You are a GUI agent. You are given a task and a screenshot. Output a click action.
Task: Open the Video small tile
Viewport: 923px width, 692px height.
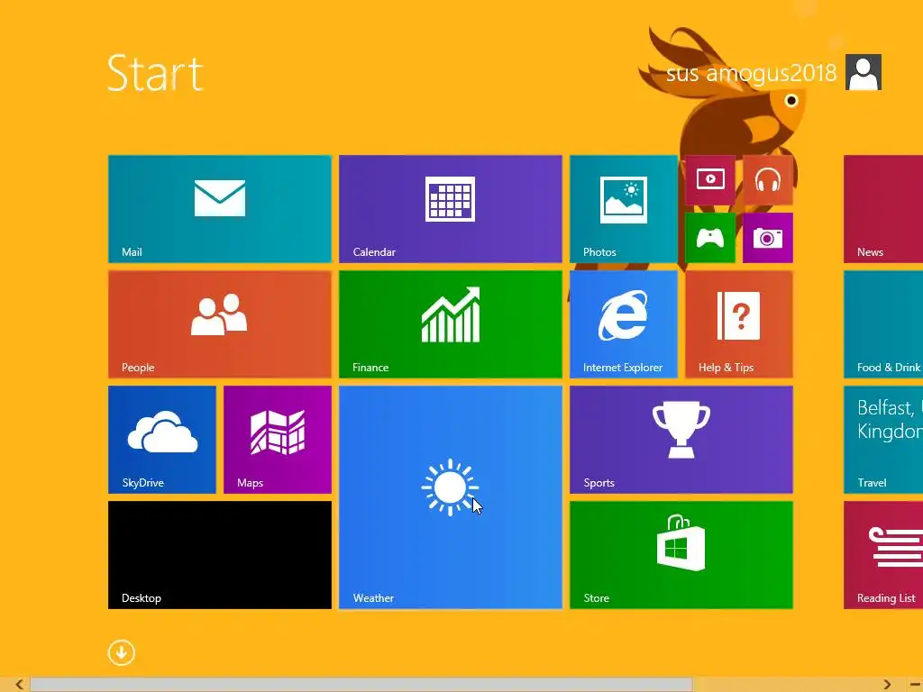pyautogui.click(x=710, y=179)
